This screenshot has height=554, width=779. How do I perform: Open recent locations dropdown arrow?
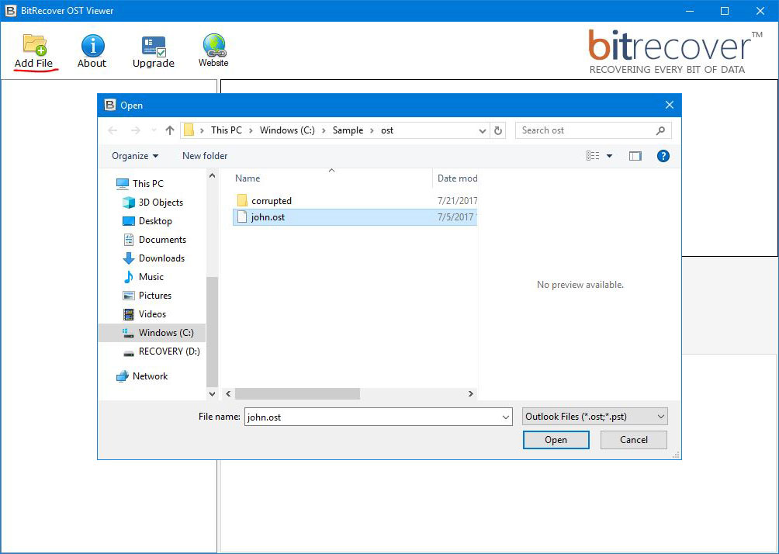point(154,130)
